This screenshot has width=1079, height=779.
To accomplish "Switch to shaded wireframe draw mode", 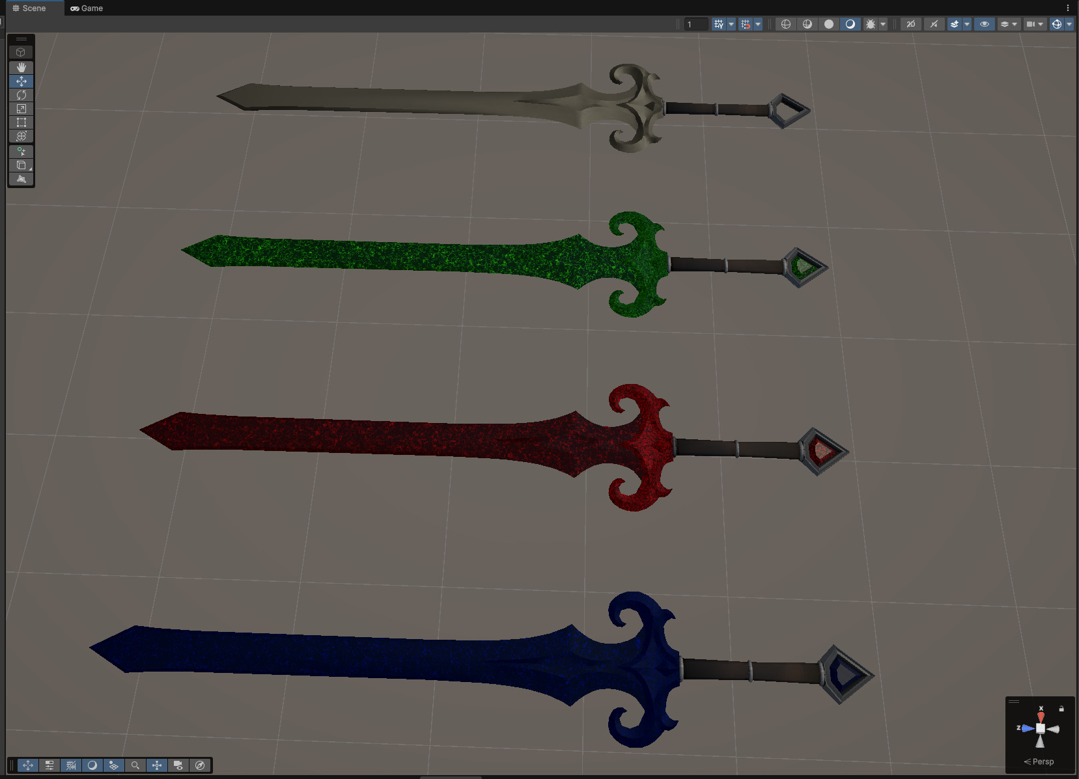I will (x=807, y=24).
